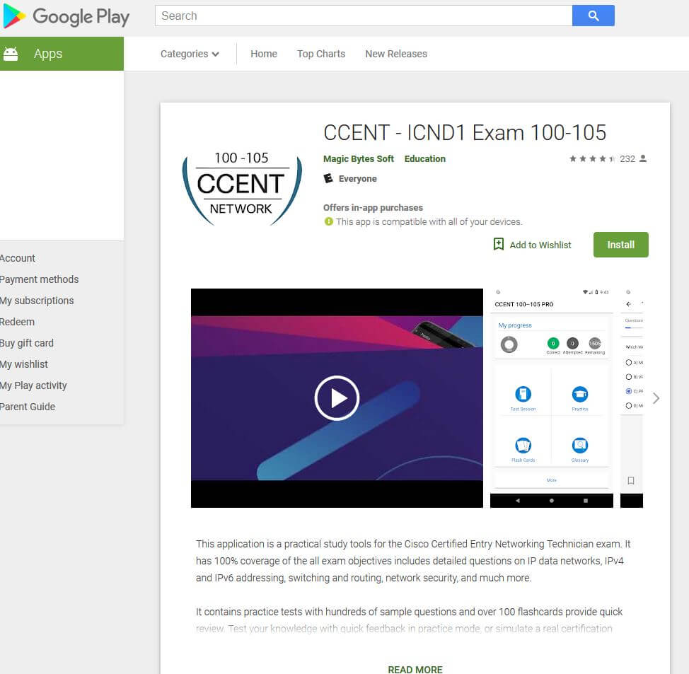Click the Flash Cards icon in screenshot
689x674 pixels.
[523, 446]
